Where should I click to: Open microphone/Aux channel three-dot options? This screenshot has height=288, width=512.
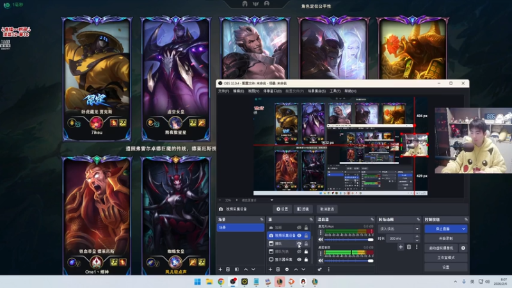tap(321, 232)
